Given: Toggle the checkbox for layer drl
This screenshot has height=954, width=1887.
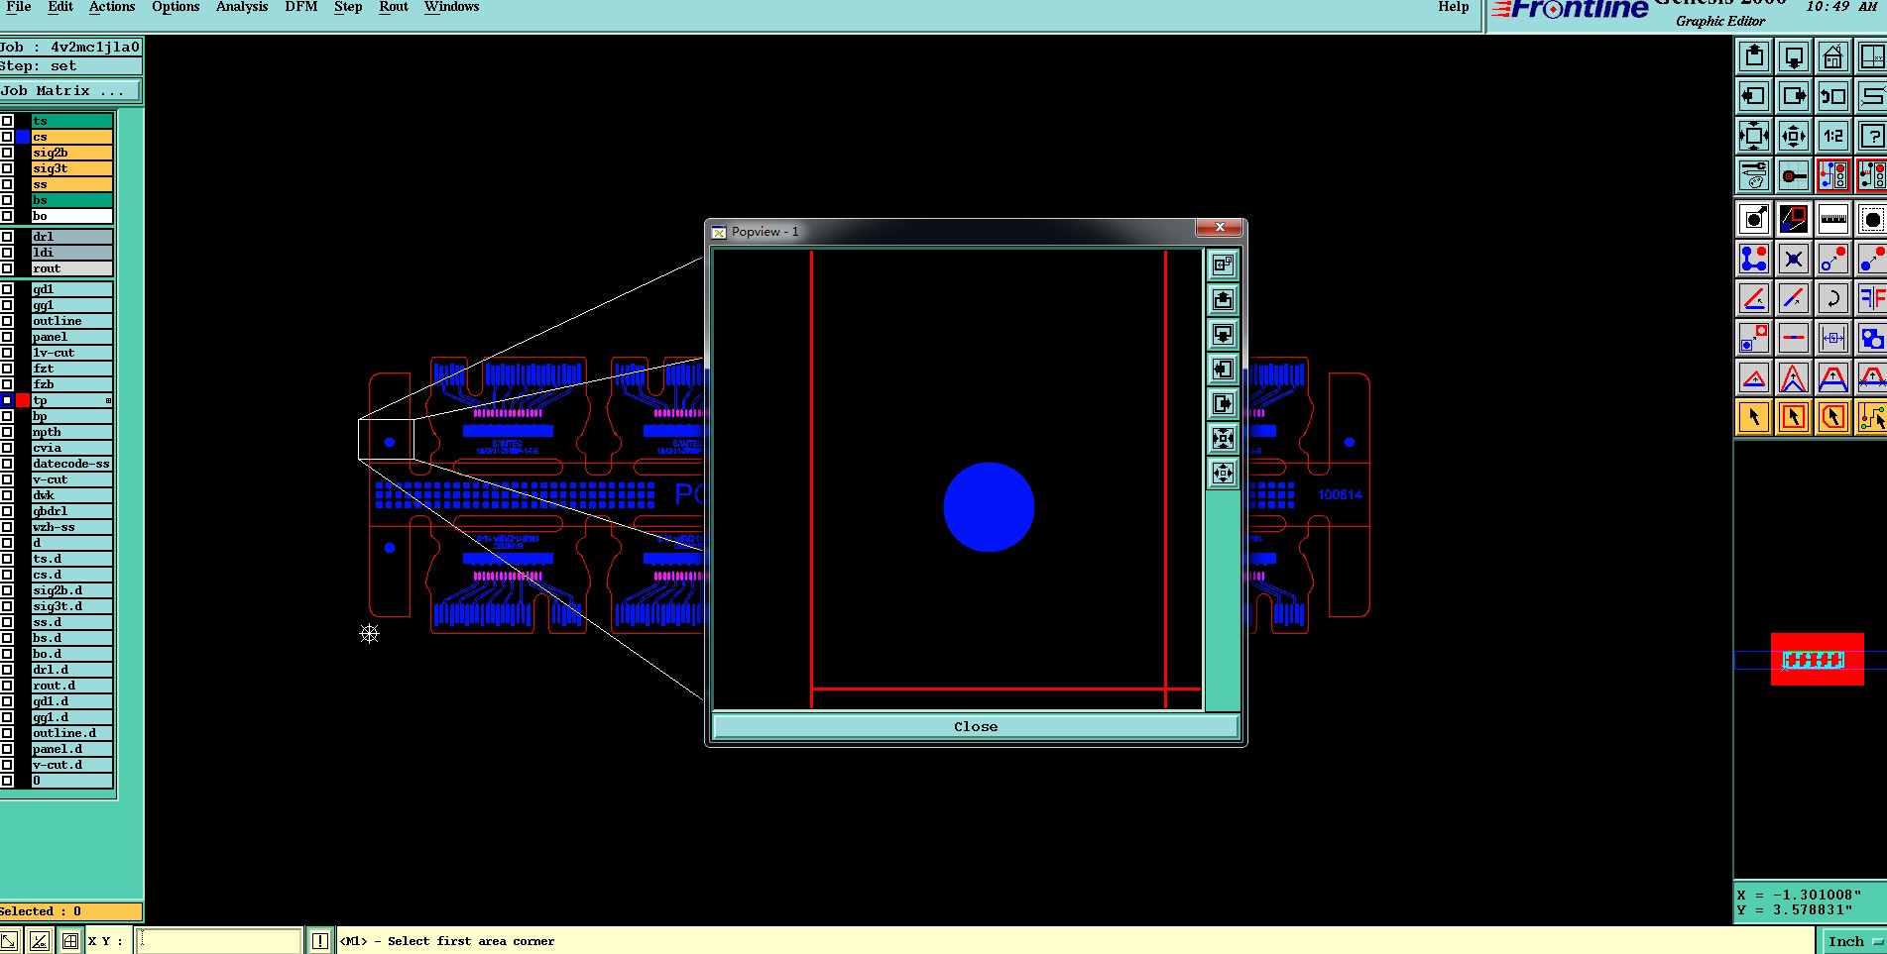Looking at the screenshot, I should click(7, 237).
